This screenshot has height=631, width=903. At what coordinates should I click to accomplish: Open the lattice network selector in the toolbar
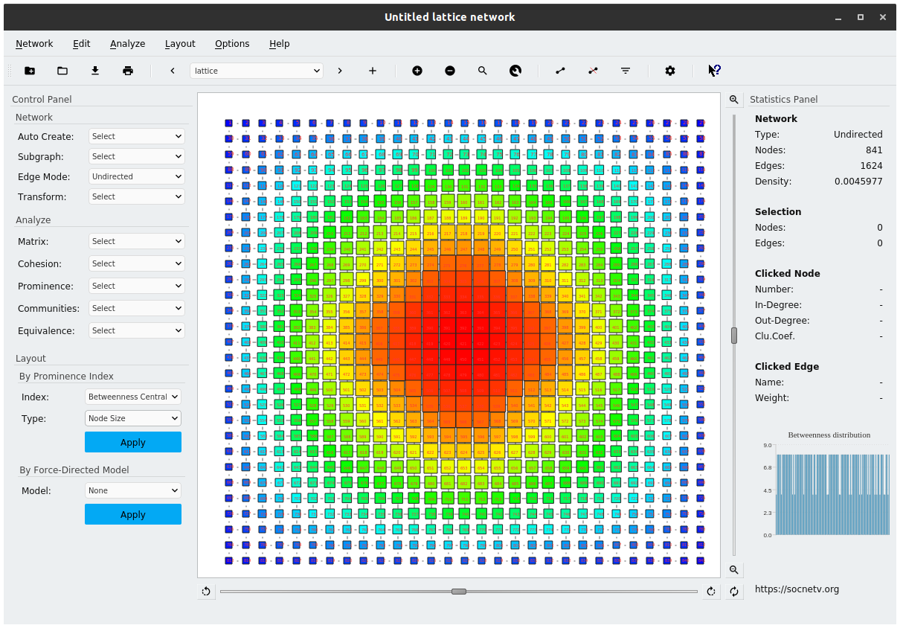tap(256, 70)
